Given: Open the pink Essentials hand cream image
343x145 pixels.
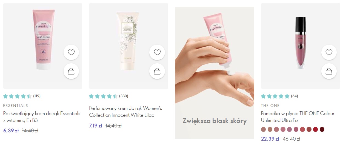Looking at the screenshot, I should coord(43,46).
